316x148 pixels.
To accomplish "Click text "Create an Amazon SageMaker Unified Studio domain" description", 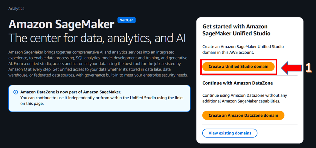I will pyautogui.click(x=243, y=49).
